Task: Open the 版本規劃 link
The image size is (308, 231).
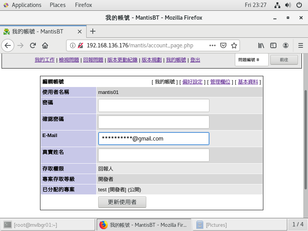Action: coord(152,60)
